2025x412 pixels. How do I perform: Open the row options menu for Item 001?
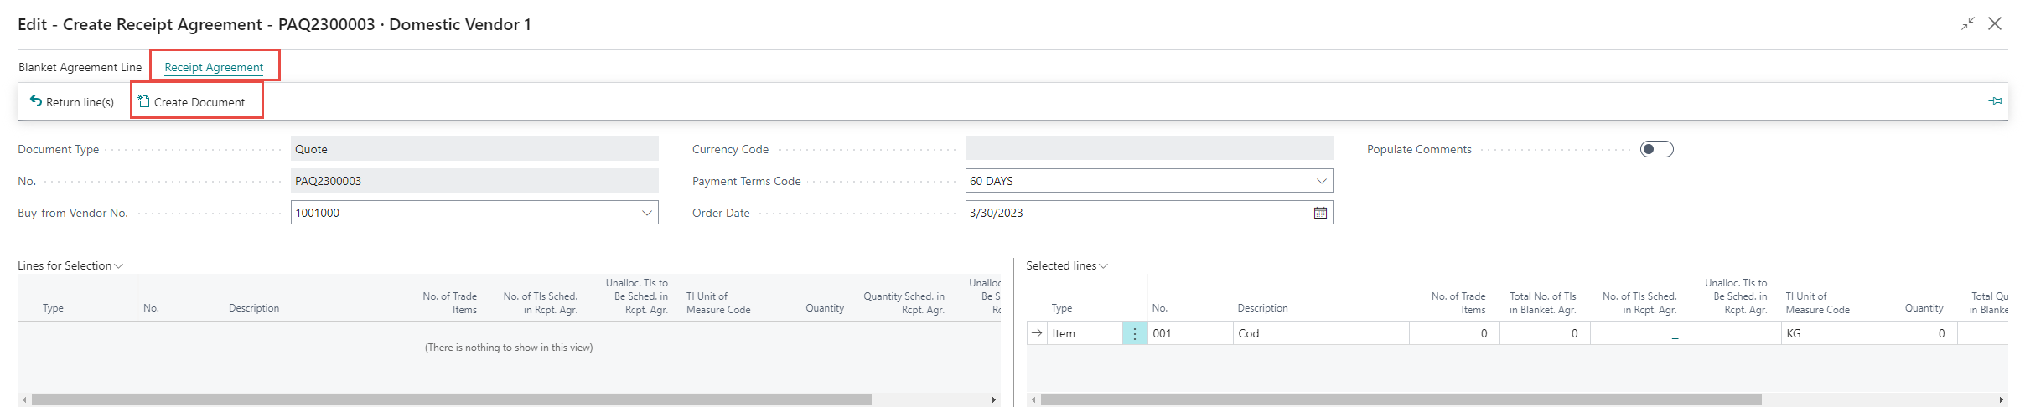(x=1135, y=333)
